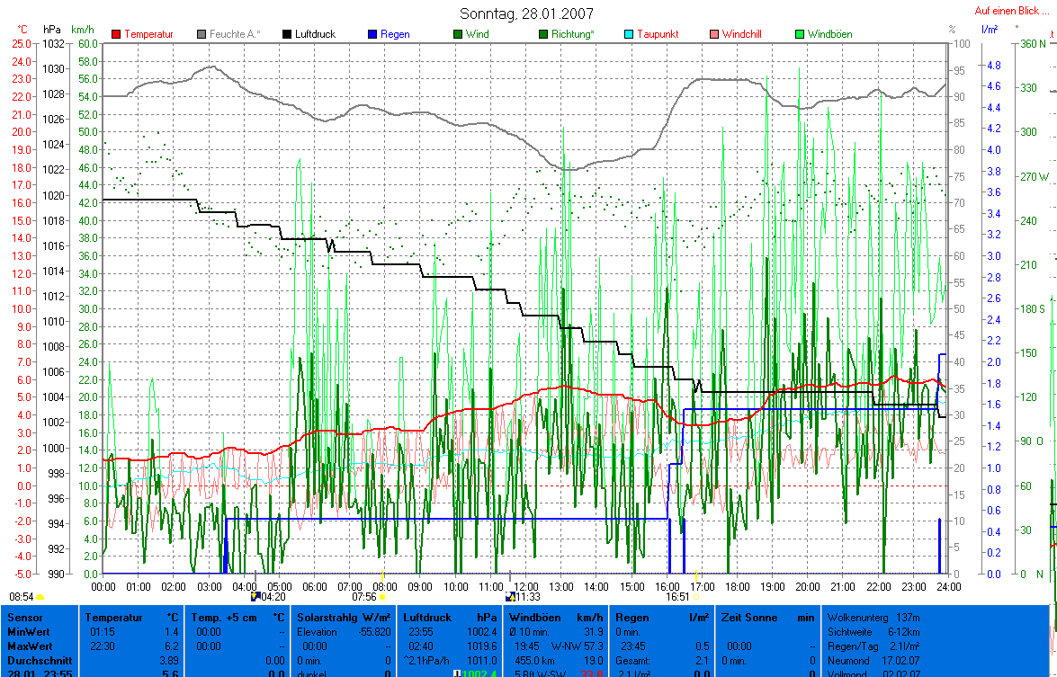This screenshot has width=1057, height=677.
Task: Click the moon icon at 04:20
Action: point(255,596)
